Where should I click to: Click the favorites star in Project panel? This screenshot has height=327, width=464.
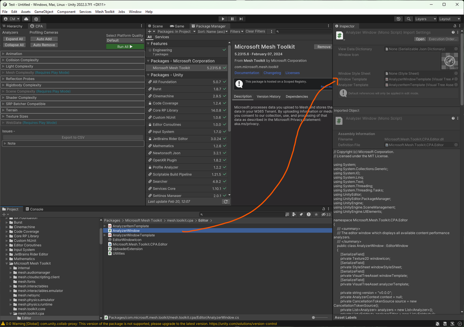tap(316, 215)
